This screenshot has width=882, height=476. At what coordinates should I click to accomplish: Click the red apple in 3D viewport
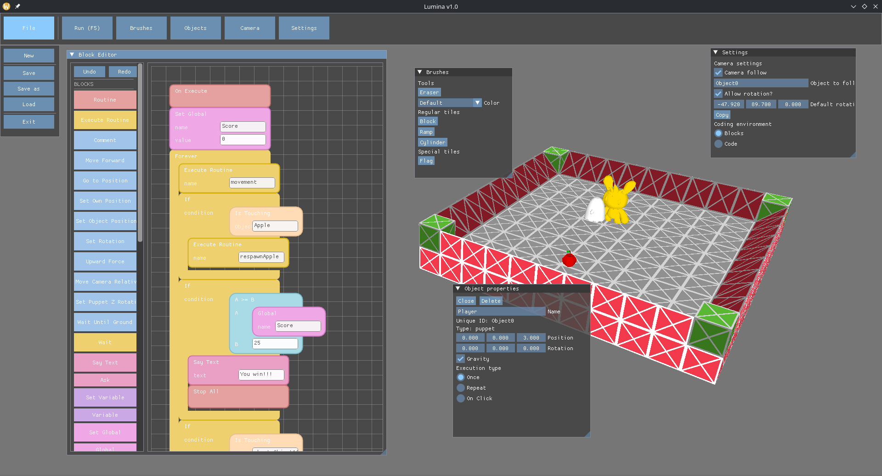569,259
